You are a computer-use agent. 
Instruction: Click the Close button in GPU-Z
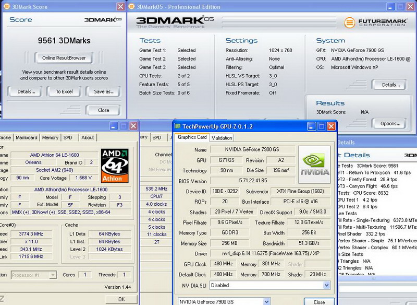click(x=319, y=302)
